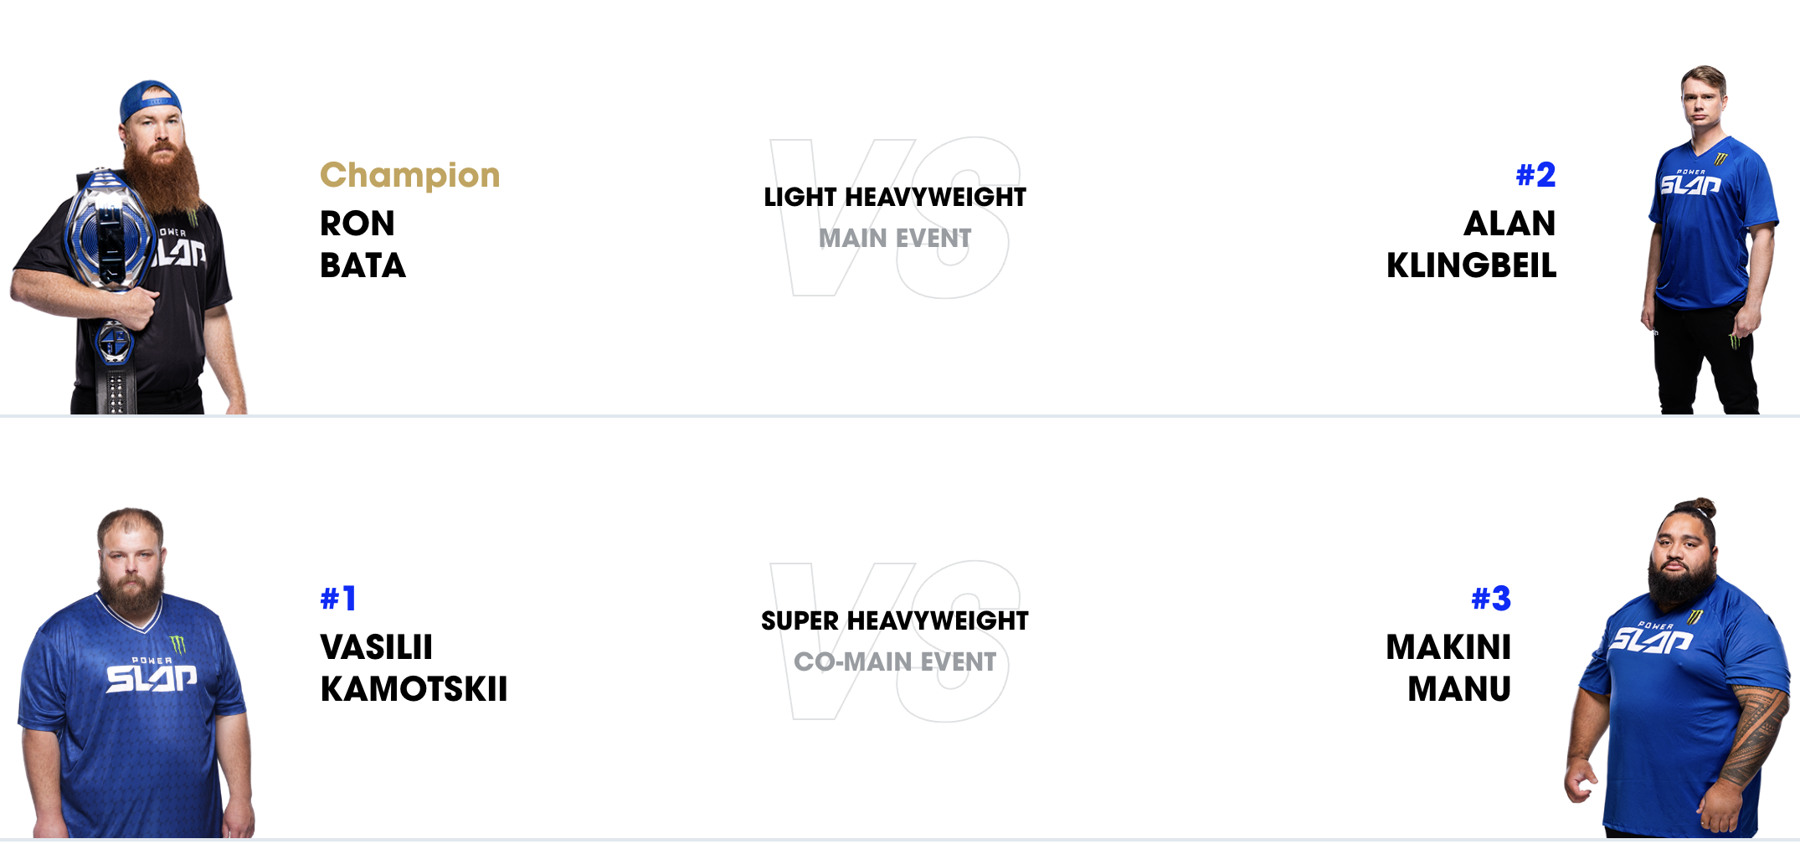Go to the Makini Manu name link
Screen dimensions: 1800x844
1448,668
